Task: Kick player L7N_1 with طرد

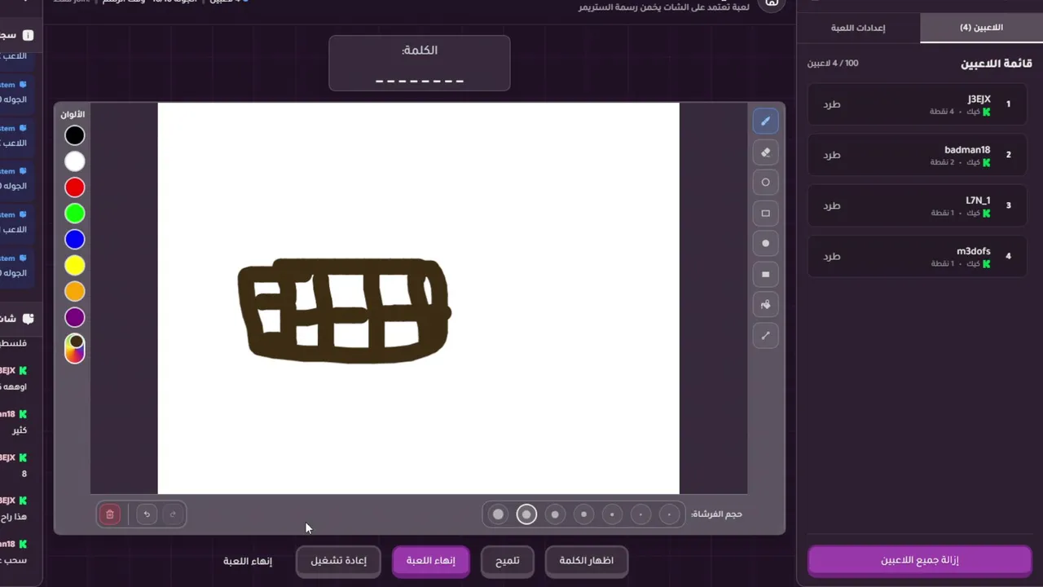Action: 831,205
